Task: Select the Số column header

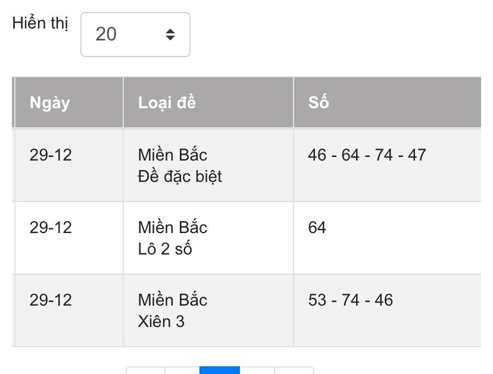Action: [x=319, y=103]
